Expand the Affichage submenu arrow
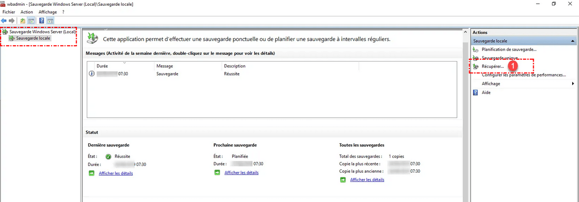Image resolution: width=579 pixels, height=202 pixels. (x=572, y=84)
